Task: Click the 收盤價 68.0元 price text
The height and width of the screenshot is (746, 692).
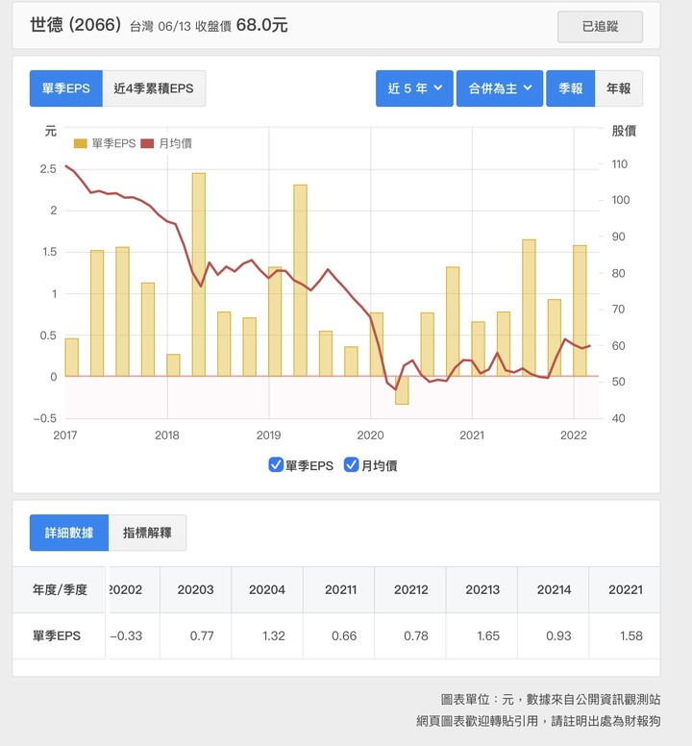Action: [241, 25]
